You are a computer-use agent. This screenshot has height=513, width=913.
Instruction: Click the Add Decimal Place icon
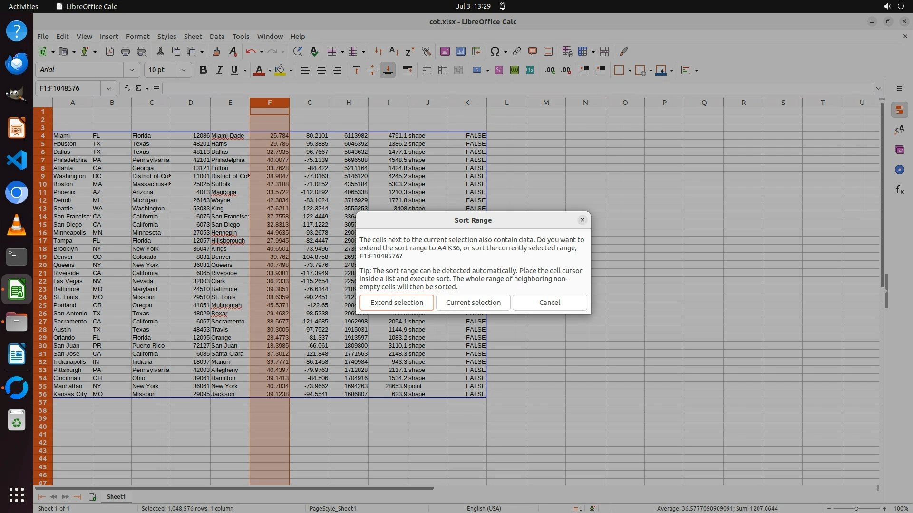[x=550, y=70]
